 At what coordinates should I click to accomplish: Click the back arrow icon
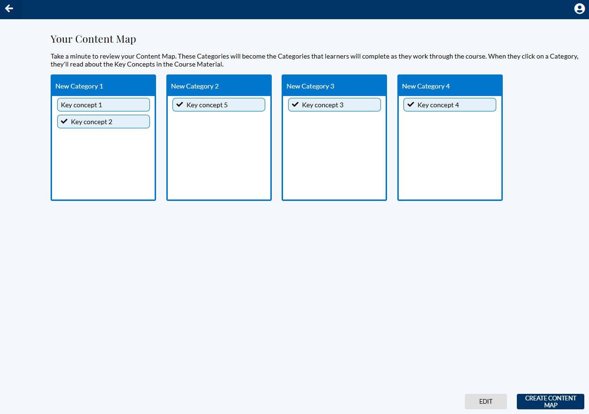click(9, 8)
